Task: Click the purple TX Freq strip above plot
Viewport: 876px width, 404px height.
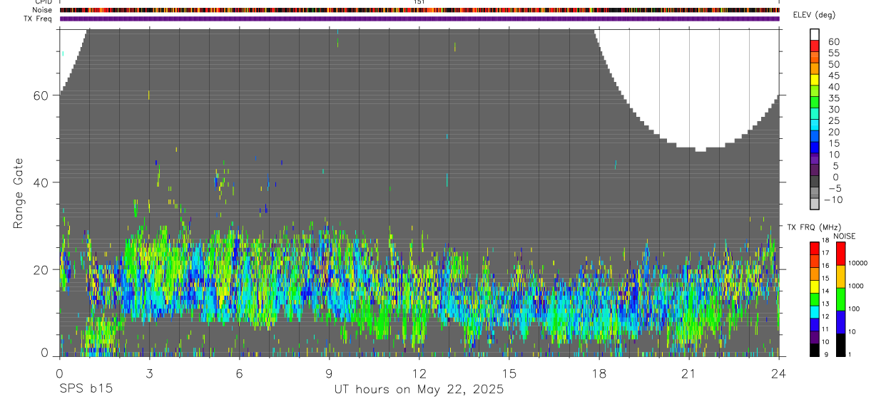Action: (419, 19)
